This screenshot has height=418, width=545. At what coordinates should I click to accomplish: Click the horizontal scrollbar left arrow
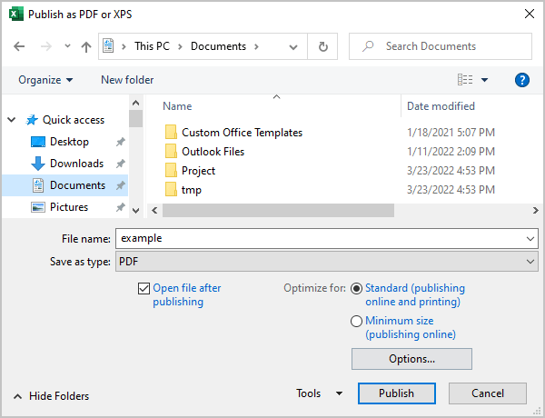pos(154,211)
